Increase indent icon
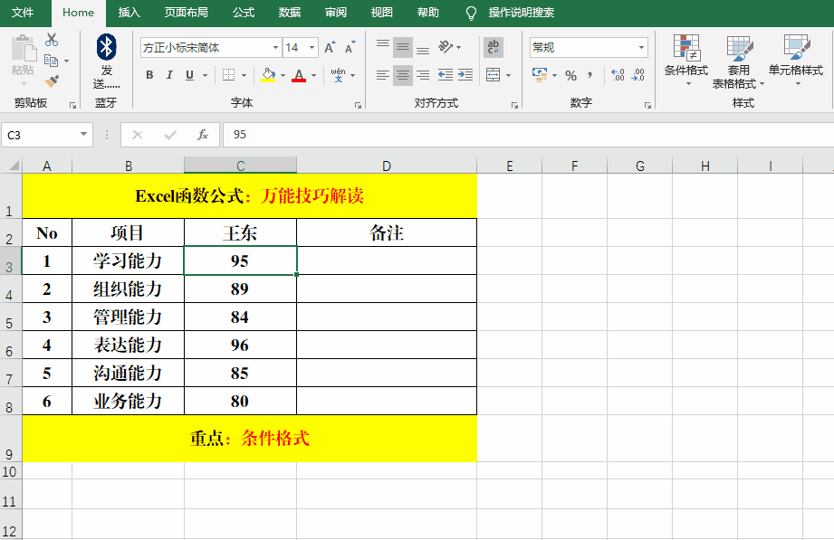 (x=465, y=75)
